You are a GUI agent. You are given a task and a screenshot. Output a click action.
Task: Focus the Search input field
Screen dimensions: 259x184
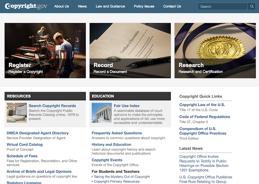click(x=223, y=6)
